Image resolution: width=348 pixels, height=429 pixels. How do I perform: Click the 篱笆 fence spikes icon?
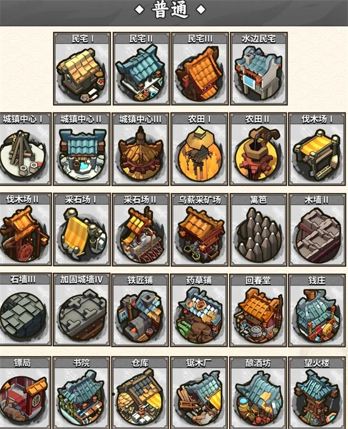(259, 235)
